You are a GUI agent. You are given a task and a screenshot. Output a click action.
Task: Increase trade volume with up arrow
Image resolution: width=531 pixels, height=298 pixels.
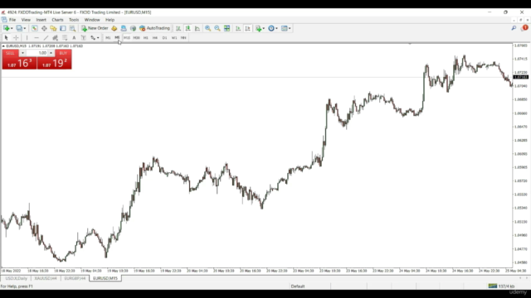(x=51, y=53)
